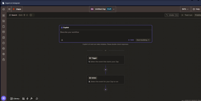This screenshot has width=201, height=101.
Task: Click the RN workspace avatar
Action: pyautogui.click(x=92, y=9)
